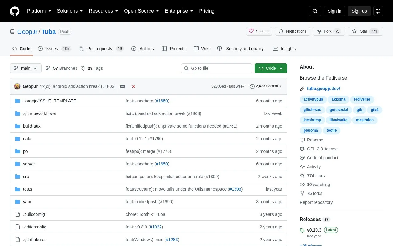
Task: Open the 2,423 Commits history
Action: [x=265, y=86]
